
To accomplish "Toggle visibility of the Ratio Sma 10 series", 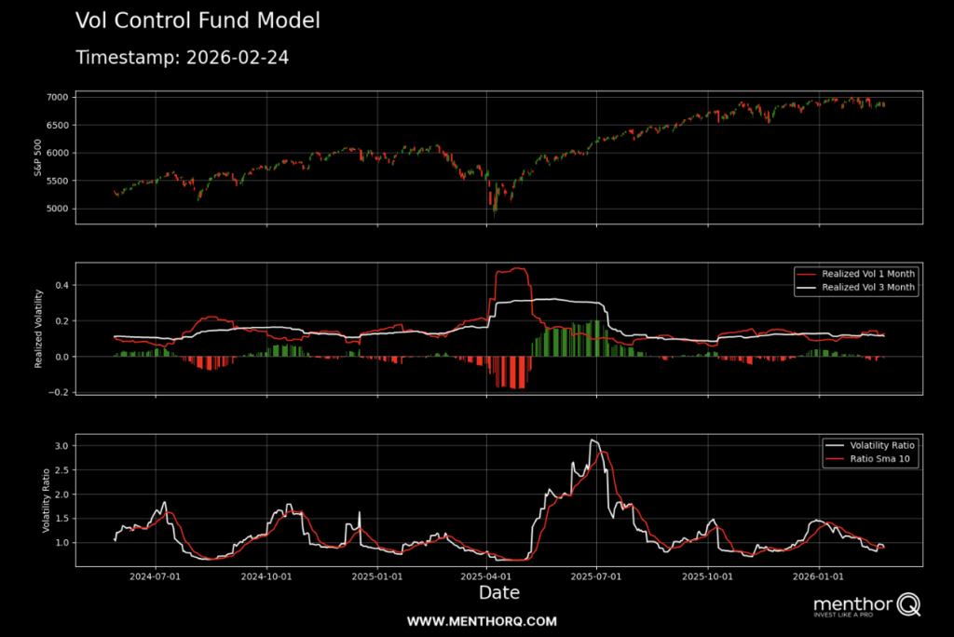I will click(x=876, y=457).
